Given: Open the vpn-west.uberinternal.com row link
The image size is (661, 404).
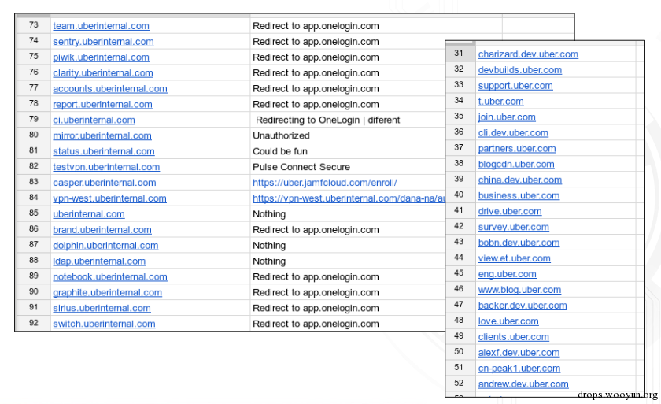Looking at the screenshot, I should pos(109,198).
